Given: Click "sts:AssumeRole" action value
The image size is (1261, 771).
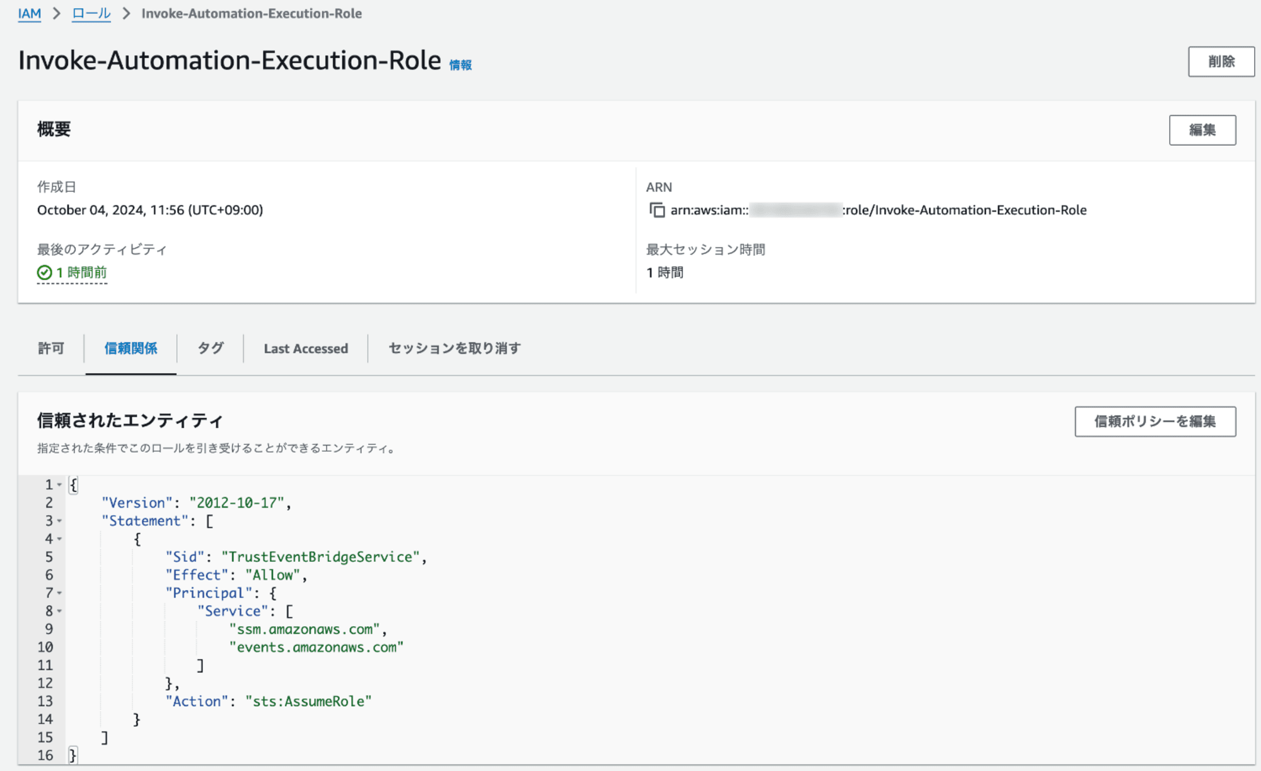Looking at the screenshot, I should click(x=308, y=702).
